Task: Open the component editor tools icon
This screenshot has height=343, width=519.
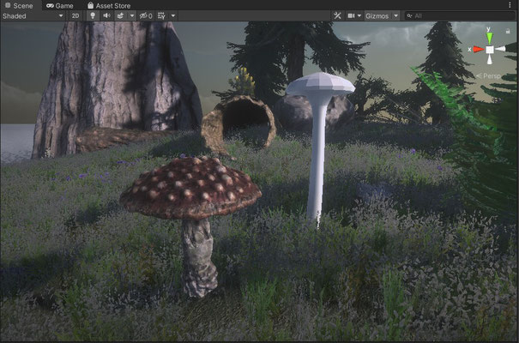Action: click(337, 15)
